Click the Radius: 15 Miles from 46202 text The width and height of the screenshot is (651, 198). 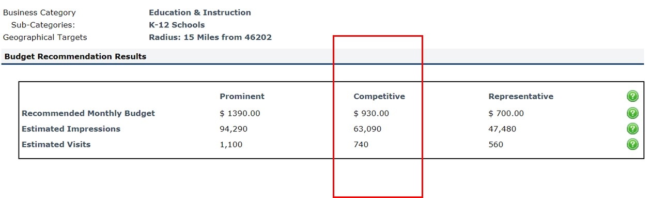(210, 37)
